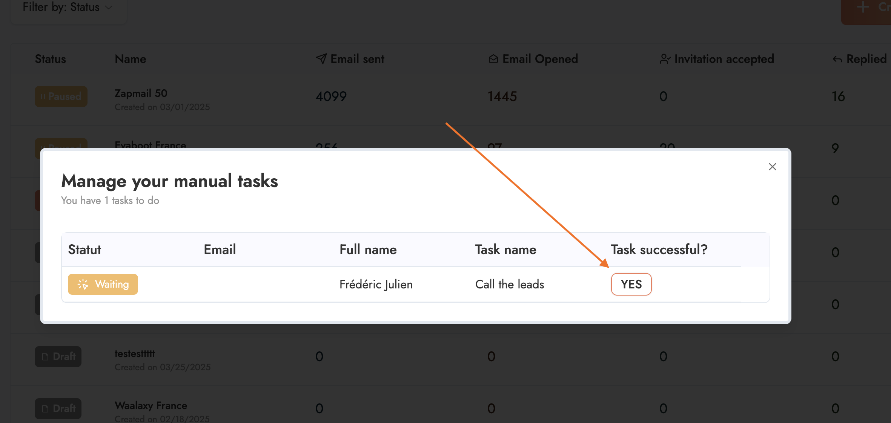Select the Frédéric Julien full name cell

pyautogui.click(x=376, y=284)
